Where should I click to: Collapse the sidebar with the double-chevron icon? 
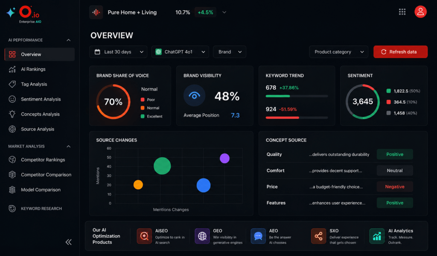point(69,242)
